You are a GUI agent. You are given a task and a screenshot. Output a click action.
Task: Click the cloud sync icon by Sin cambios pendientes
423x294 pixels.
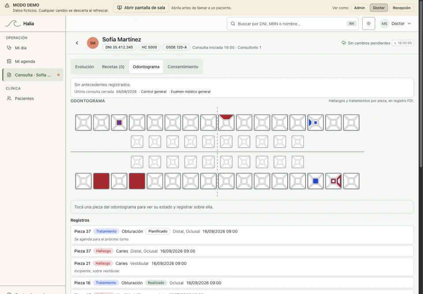tap(344, 43)
